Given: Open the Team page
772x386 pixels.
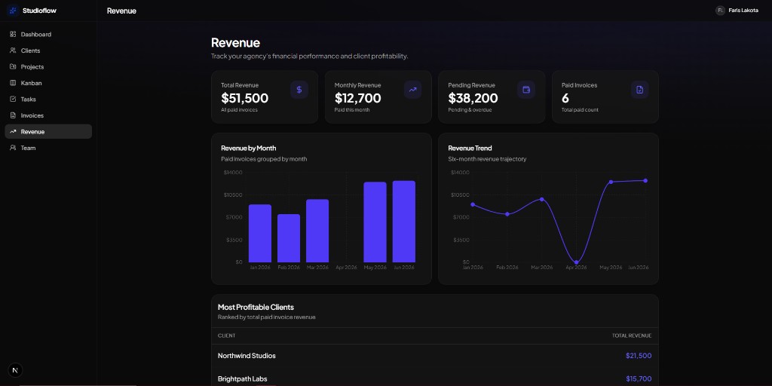Looking at the screenshot, I should [x=48, y=148].
